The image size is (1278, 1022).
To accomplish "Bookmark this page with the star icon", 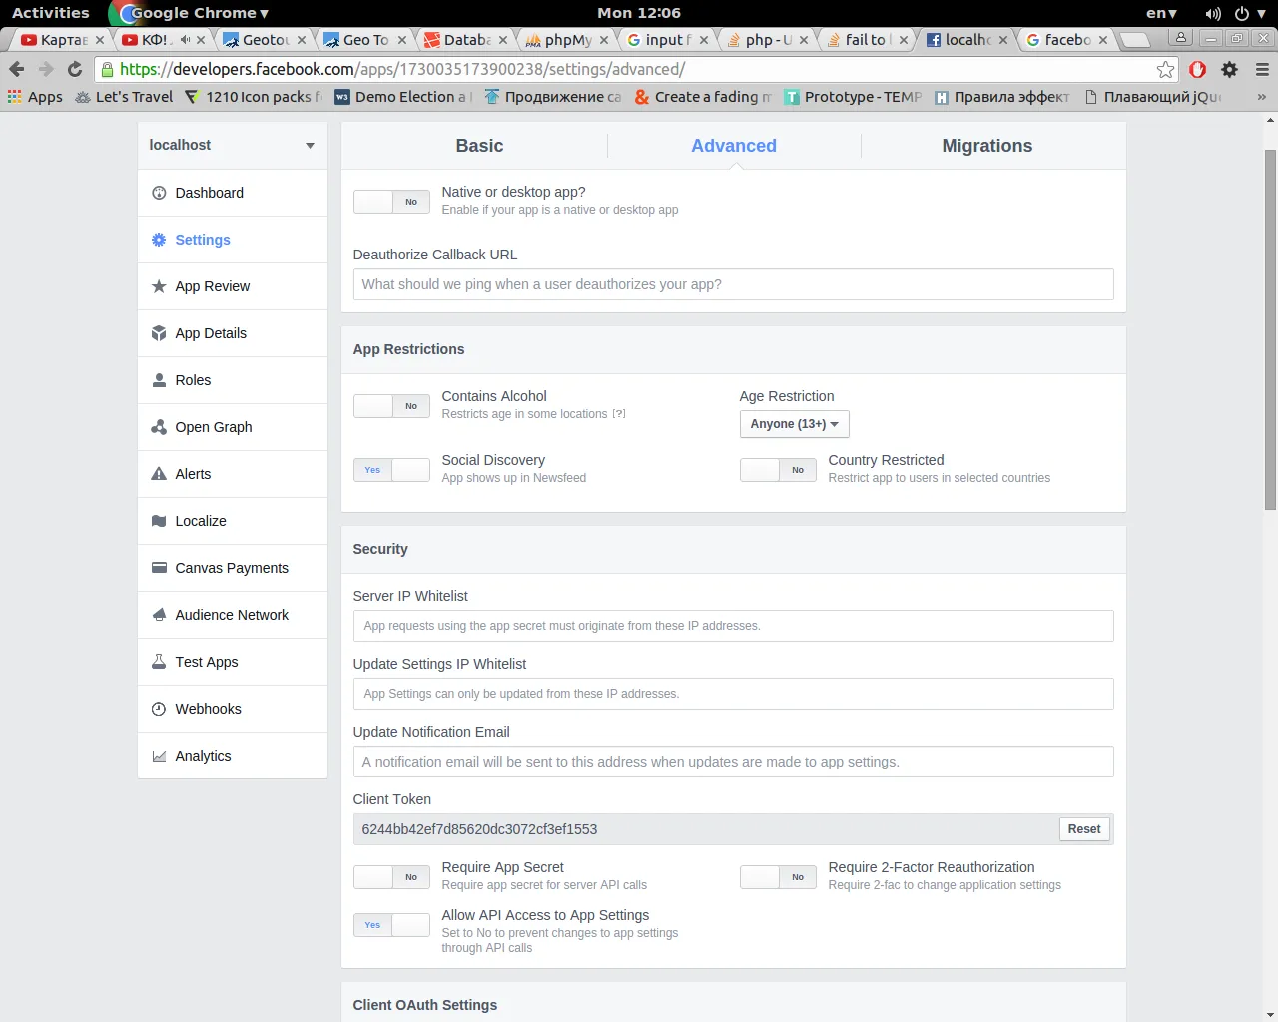I will [x=1165, y=69].
